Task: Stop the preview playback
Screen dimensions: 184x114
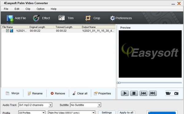Action: pos(134,93)
